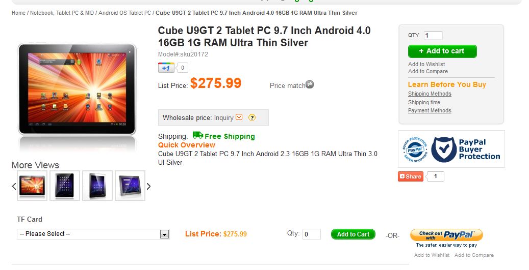Open Notebook, Tablet PC & MID breadcrumb
This screenshot has height=270, width=529.
[x=62, y=13]
